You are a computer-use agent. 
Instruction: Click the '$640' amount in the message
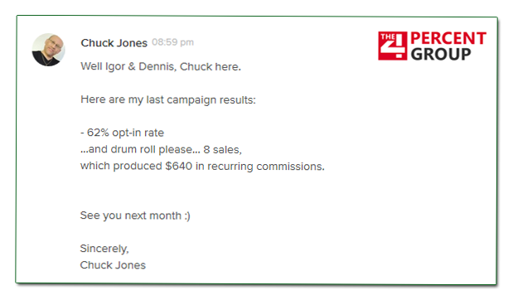(x=179, y=166)
